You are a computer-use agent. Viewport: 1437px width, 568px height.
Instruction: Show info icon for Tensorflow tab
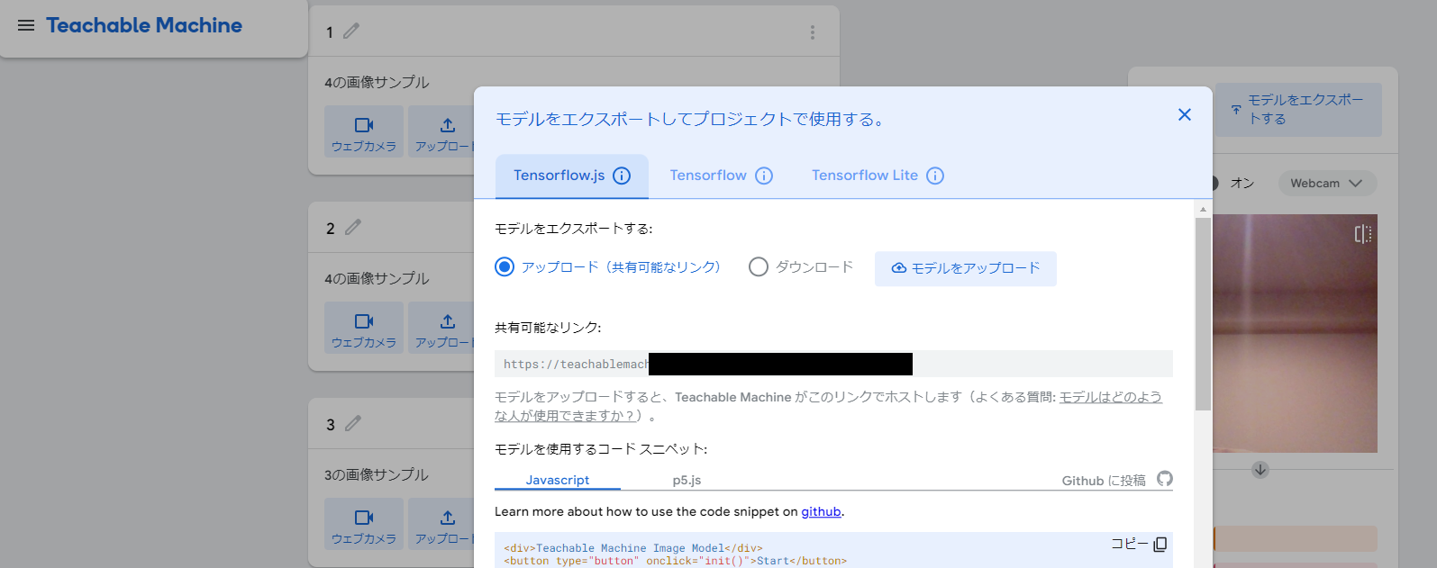point(764,176)
